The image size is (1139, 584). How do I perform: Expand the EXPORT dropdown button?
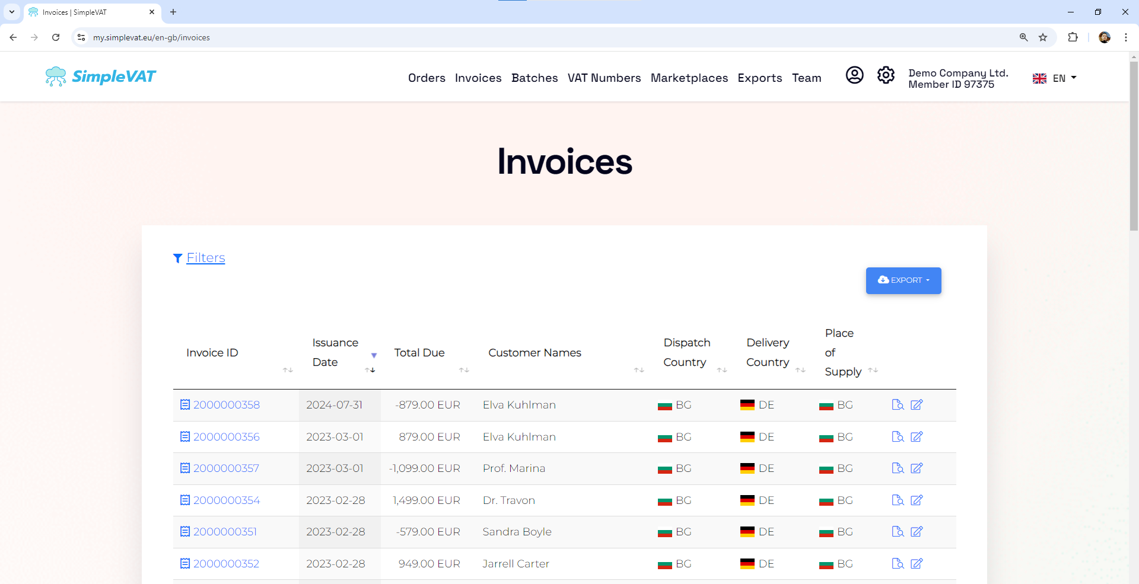click(x=903, y=280)
